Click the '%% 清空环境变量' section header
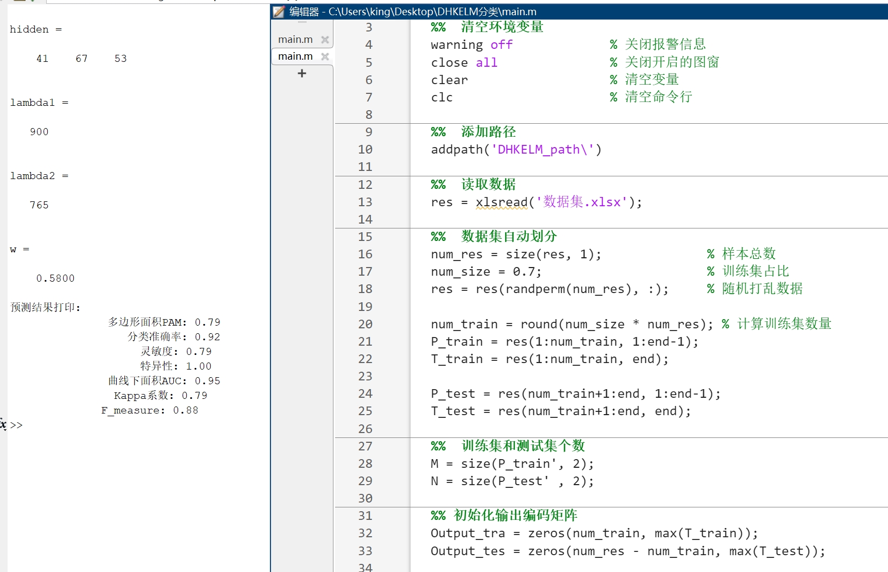 487,27
